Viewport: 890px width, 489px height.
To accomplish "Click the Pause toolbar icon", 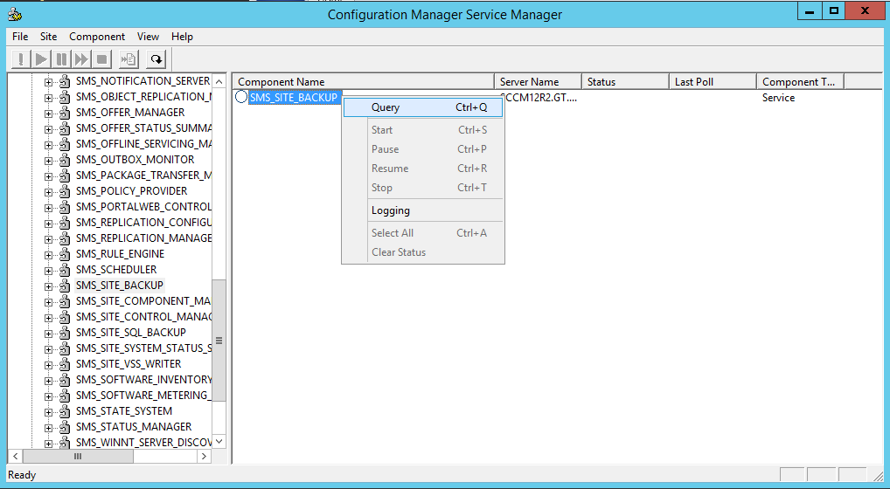I will [x=61, y=59].
